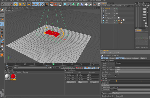The height and width of the screenshot is (98, 150).
Task: Click the Minimum percentage slider
Action: [x=134, y=90]
